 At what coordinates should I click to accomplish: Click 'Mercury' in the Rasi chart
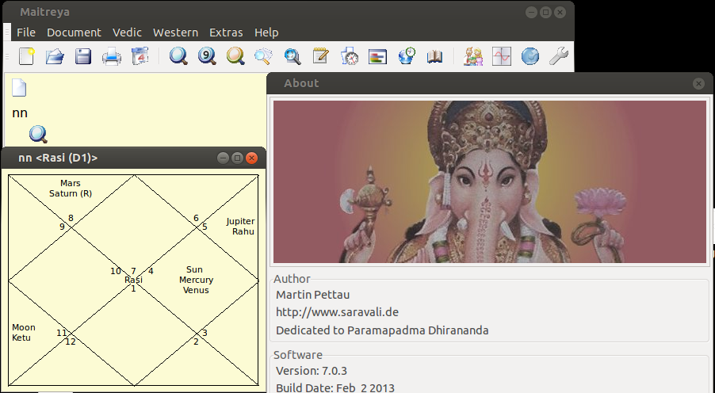pos(196,280)
